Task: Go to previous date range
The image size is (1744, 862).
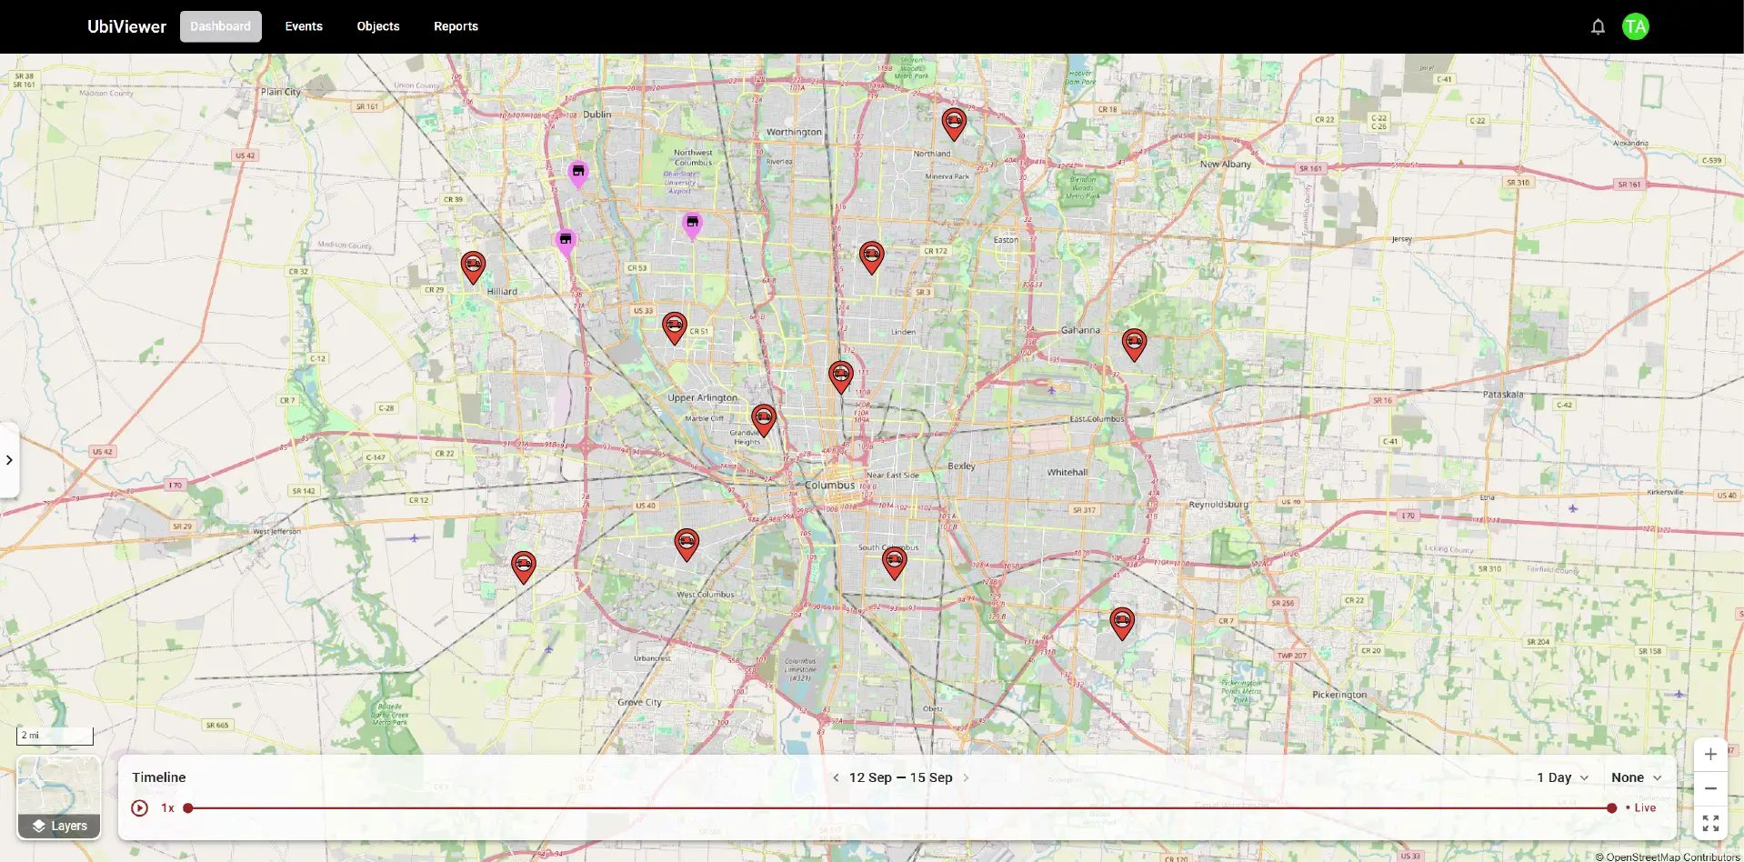Action: [836, 778]
